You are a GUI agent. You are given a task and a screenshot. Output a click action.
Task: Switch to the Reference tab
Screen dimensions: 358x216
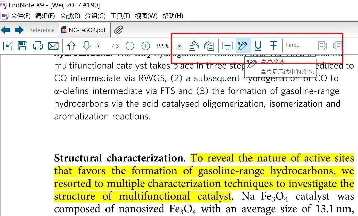click(42, 30)
